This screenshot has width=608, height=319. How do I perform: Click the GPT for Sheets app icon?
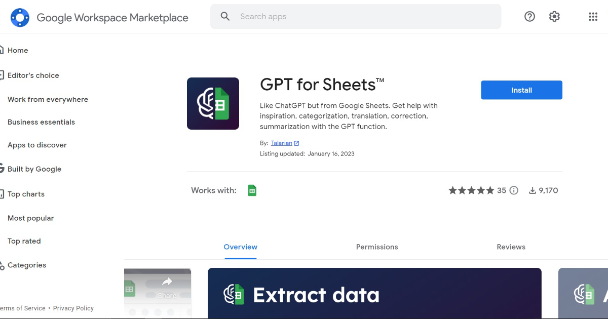click(x=213, y=103)
